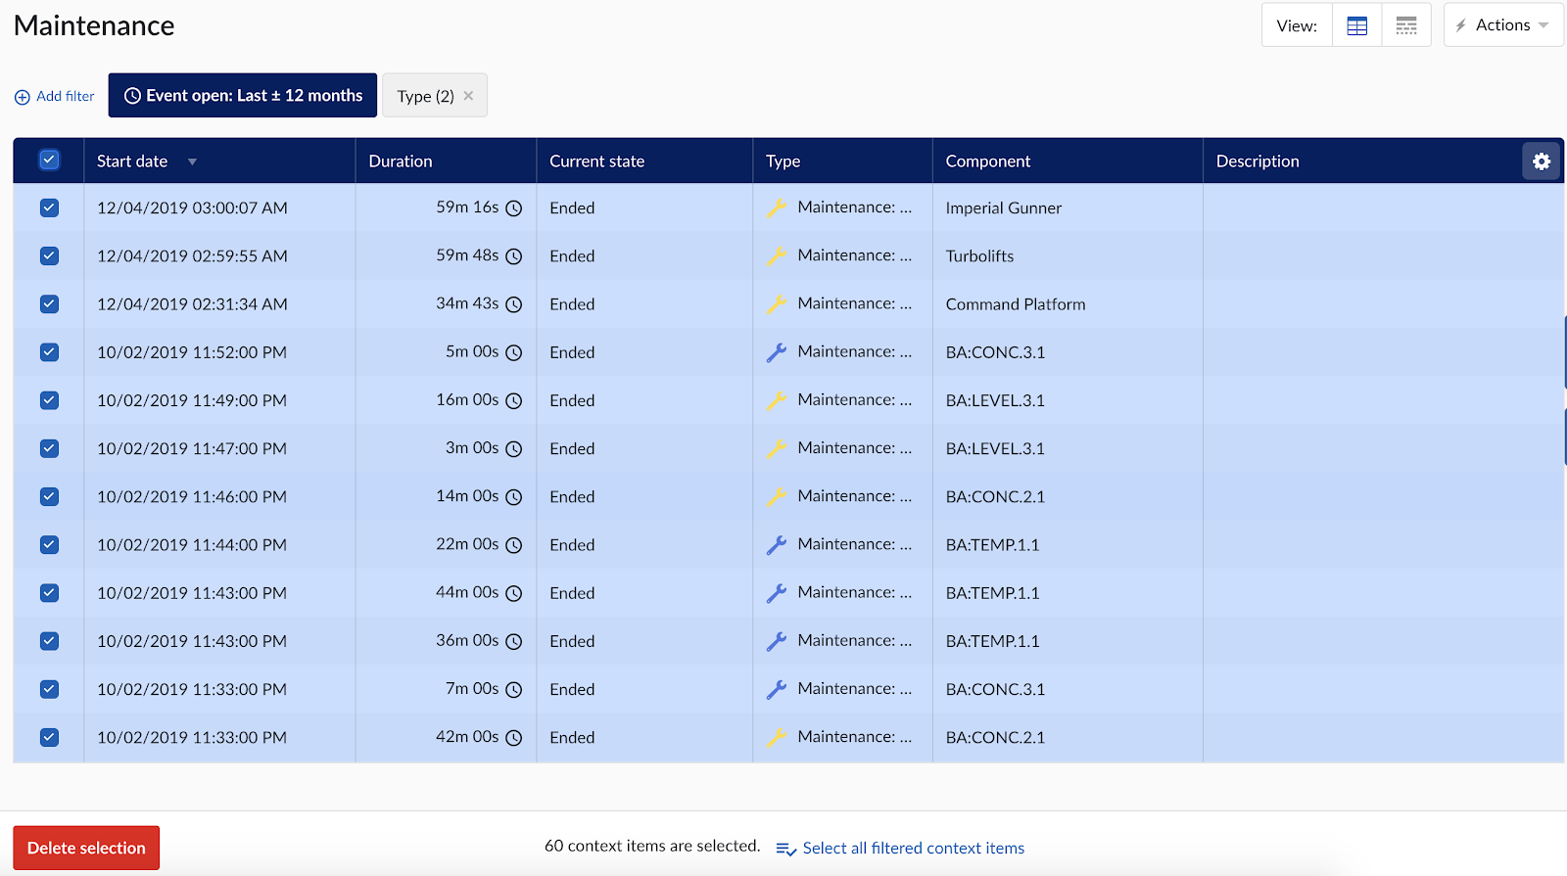
Task: Uncheck the Imperial Gunner row checkbox
Action: (x=49, y=207)
